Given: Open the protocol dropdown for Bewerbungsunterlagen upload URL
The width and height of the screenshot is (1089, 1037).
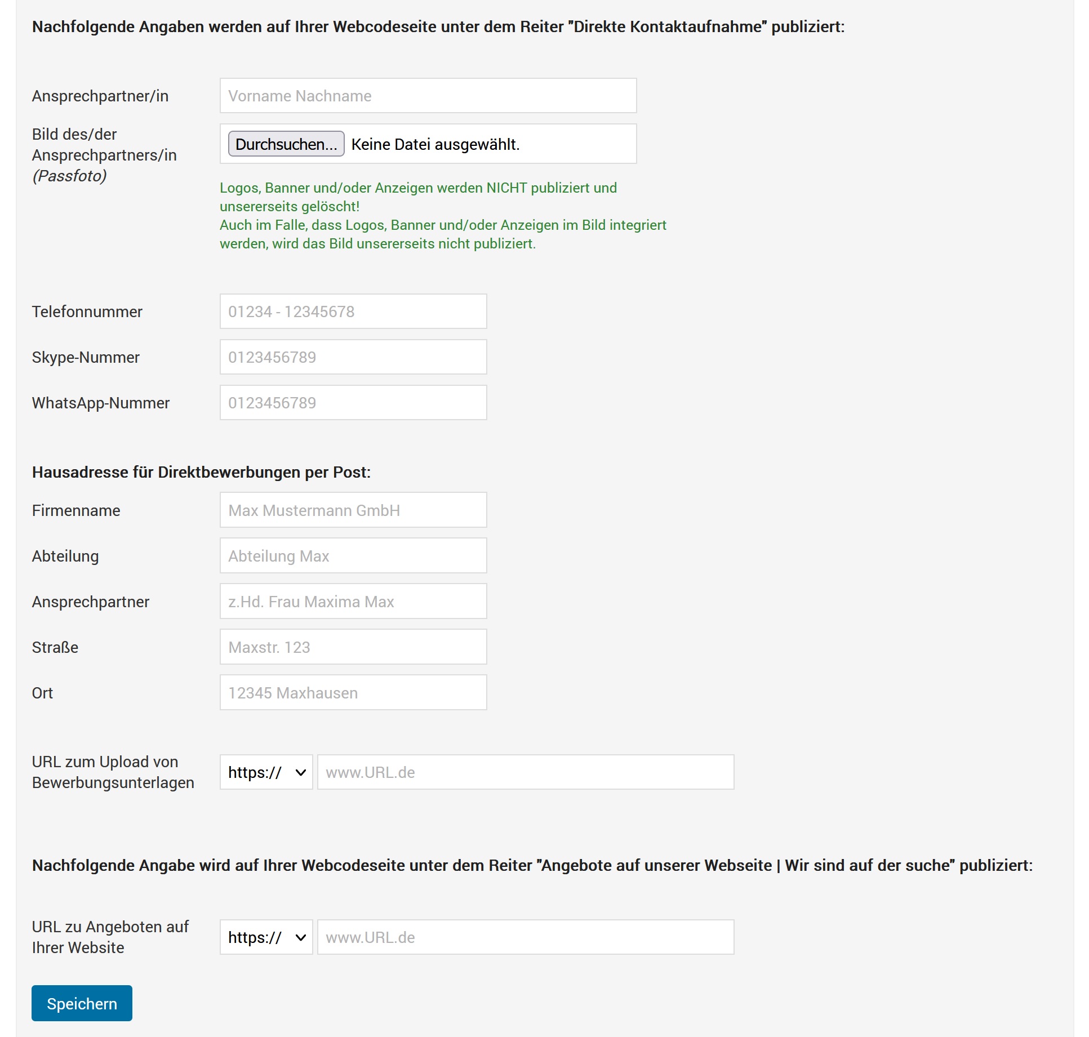Looking at the screenshot, I should pos(266,772).
